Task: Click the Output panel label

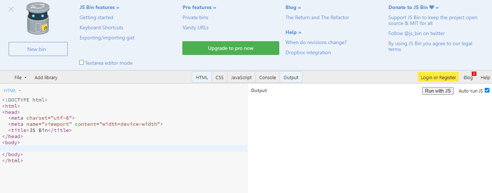Action: pos(259,90)
